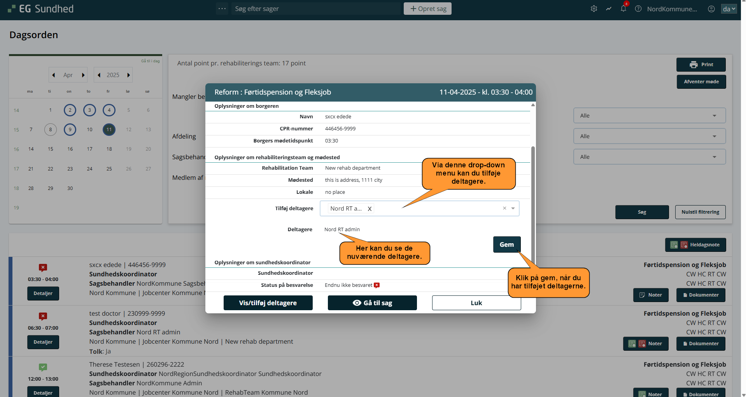Image resolution: width=746 pixels, height=397 pixels.
Task: Open the da language dropdown
Action: pyautogui.click(x=728, y=9)
